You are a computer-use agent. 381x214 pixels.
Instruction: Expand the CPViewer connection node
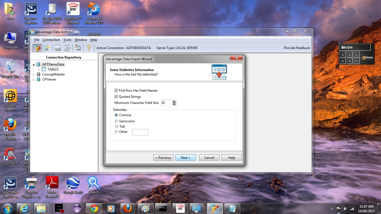pyautogui.click(x=34, y=80)
